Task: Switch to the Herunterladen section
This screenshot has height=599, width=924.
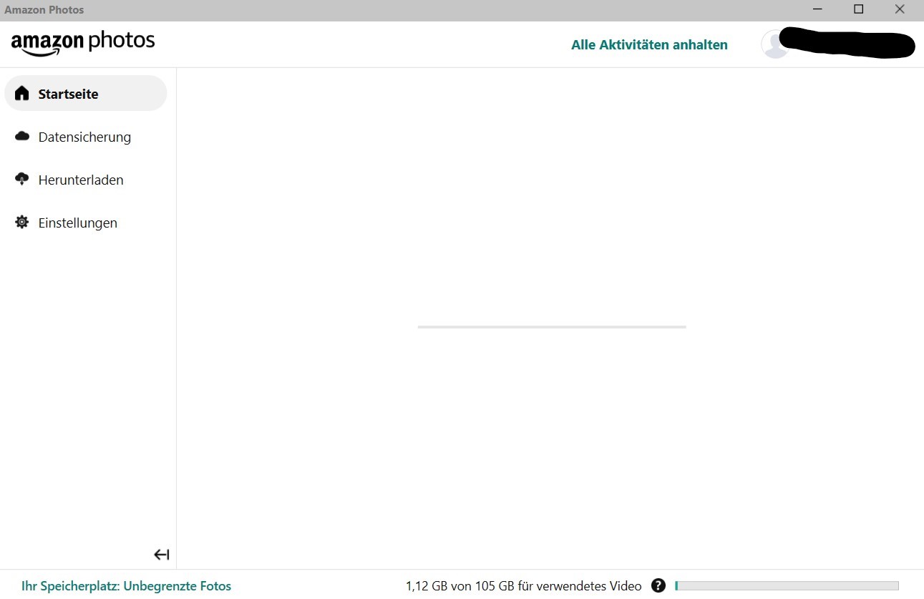Action: coord(81,180)
